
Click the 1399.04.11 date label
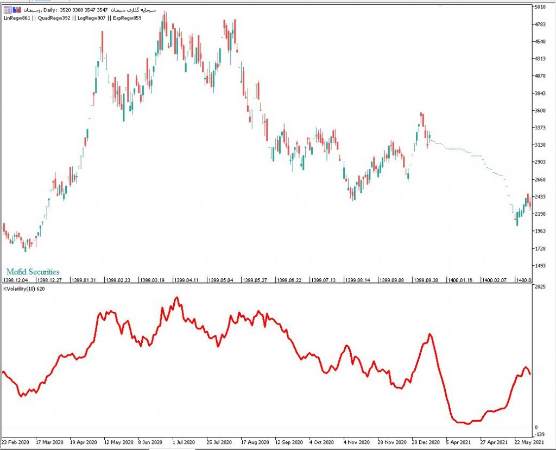click(x=186, y=280)
